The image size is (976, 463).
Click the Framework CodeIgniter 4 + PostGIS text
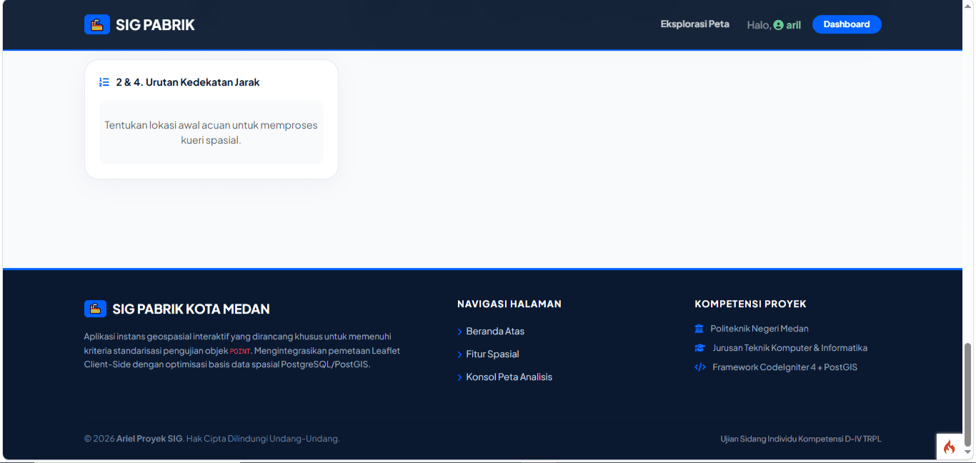tap(785, 367)
